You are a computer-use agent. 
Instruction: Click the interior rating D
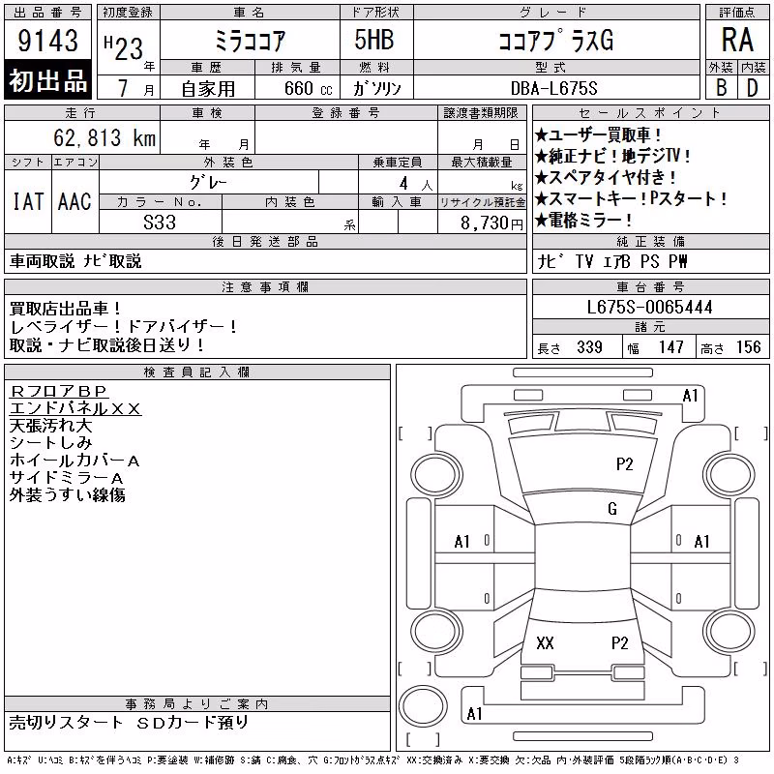[753, 88]
